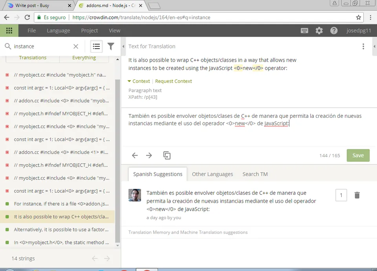Viewport: 377px width, 271px height.
Task: Bookmark this page with star icon
Action: 359,17
